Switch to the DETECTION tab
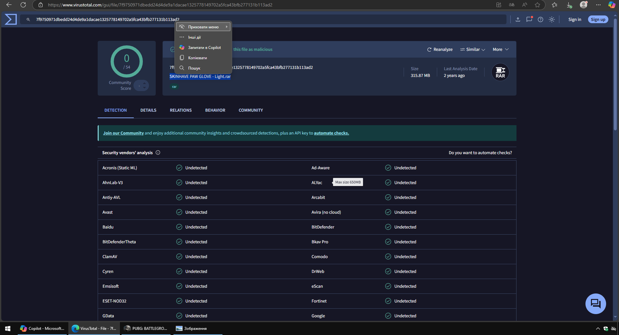Viewport: 619px width, 335px height. click(x=116, y=110)
